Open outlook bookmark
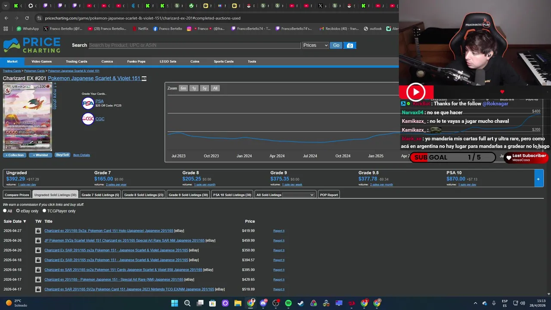Screen dimensions: 551x310 click(373, 29)
